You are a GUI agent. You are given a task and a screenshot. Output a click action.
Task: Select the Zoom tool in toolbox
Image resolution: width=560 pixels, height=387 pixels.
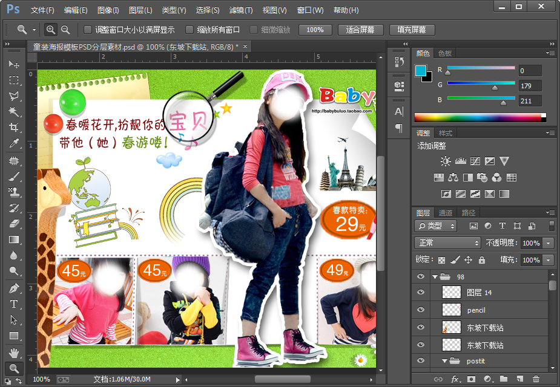[14, 368]
